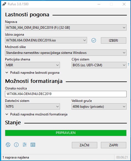Open Datotečni sistem NTFS dropdown

[32, 107]
